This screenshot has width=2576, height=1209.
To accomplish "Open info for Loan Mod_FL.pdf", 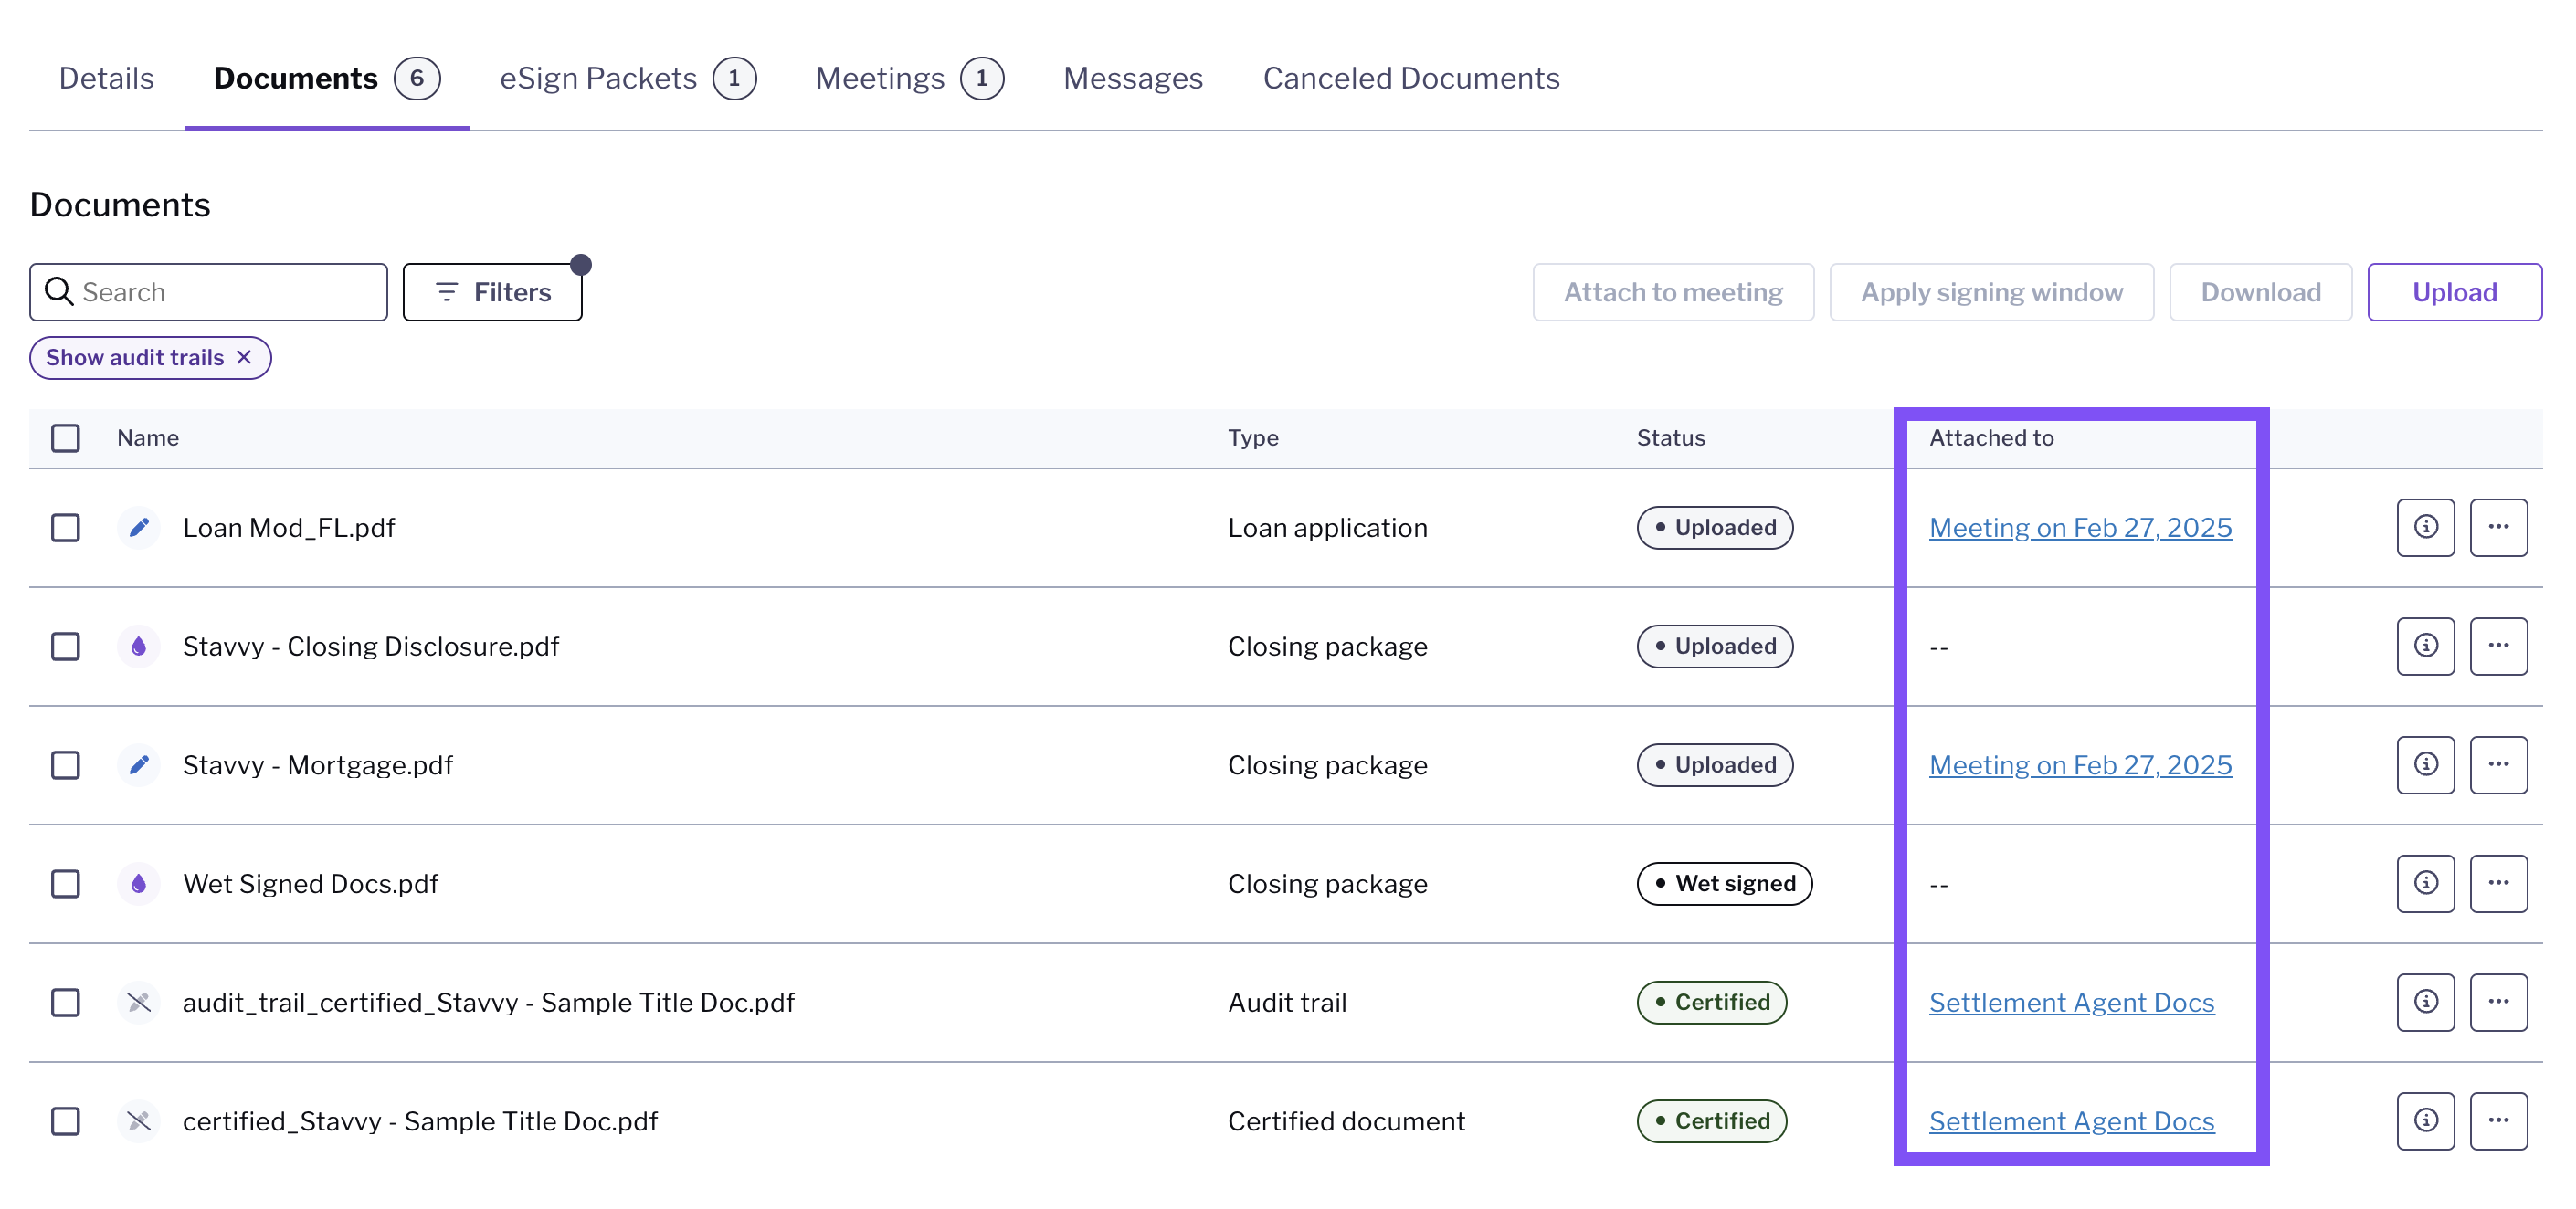I will tap(2425, 527).
